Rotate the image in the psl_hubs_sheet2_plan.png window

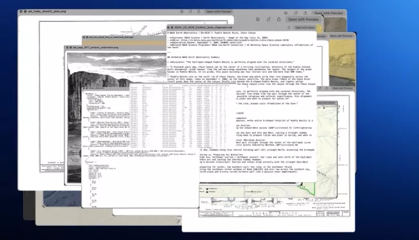coord(190,12)
